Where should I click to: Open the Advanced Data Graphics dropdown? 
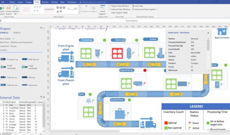[x=144, y=9]
